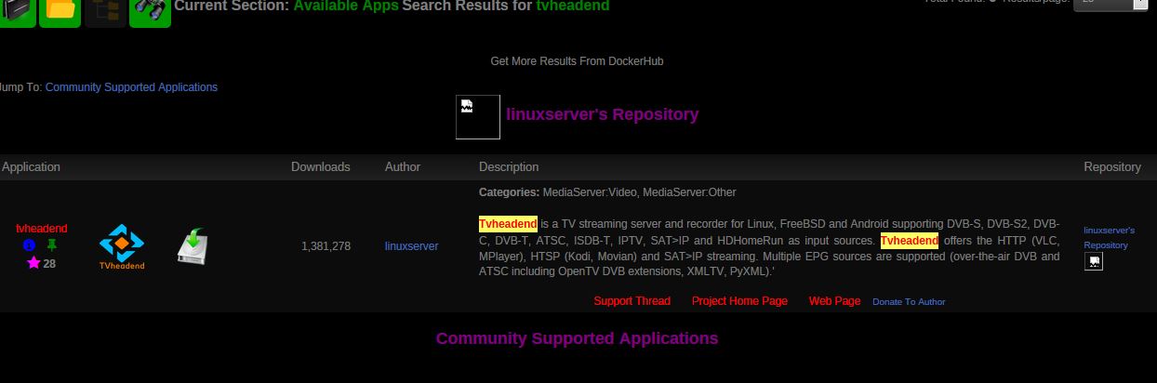Open the Project Home Page link
Viewport: 1157px width, 383px height.
(x=739, y=301)
